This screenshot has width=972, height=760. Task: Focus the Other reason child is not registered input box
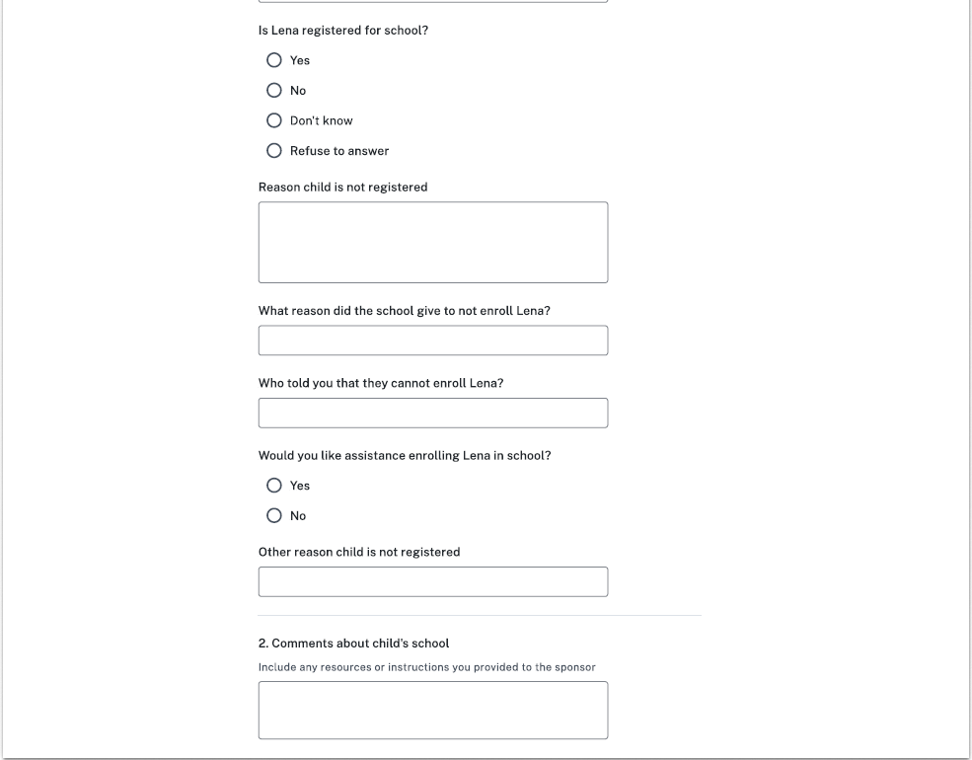click(432, 581)
